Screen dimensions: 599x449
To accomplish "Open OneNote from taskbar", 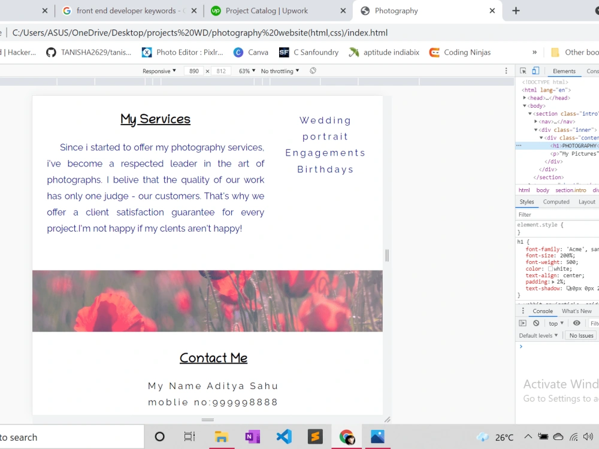I will [252, 436].
